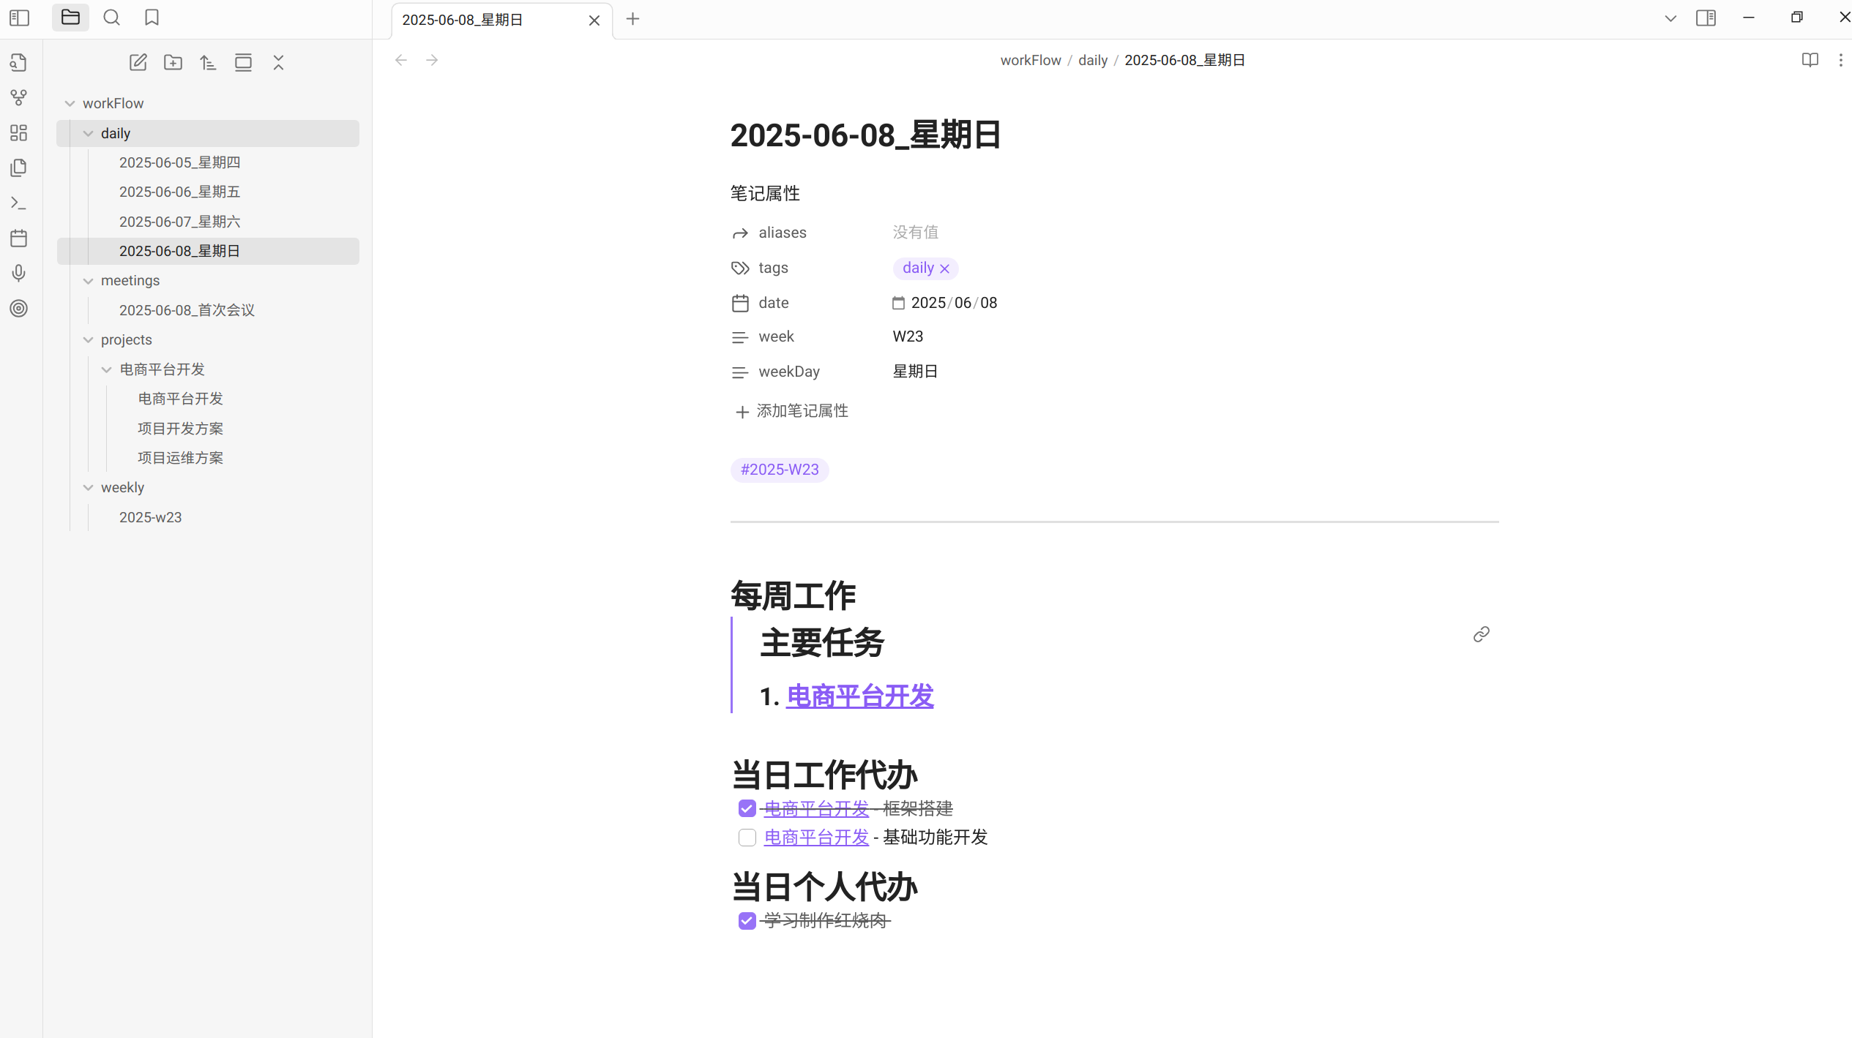Collapse all folders in file explorer

click(x=278, y=63)
